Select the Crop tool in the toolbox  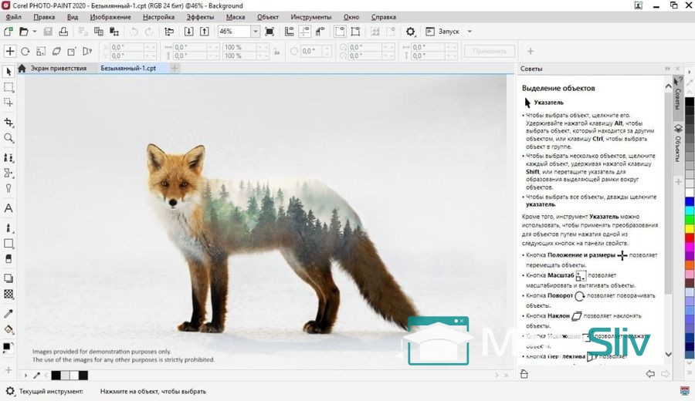point(8,123)
